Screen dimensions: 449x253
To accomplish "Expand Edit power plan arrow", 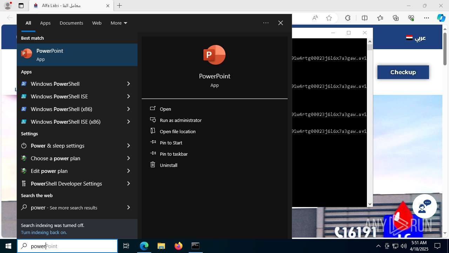I will pyautogui.click(x=128, y=171).
